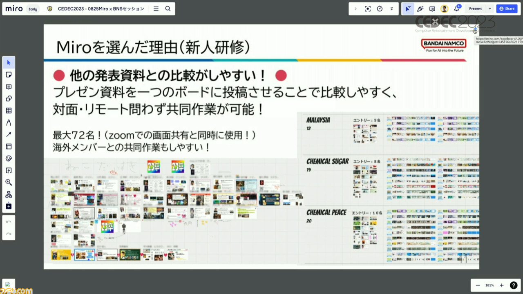This screenshot has height=294, width=523.
Task: Click the user profile avatar
Action: pyautogui.click(x=444, y=9)
